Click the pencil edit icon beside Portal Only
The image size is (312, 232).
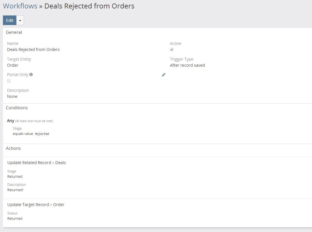[164, 75]
